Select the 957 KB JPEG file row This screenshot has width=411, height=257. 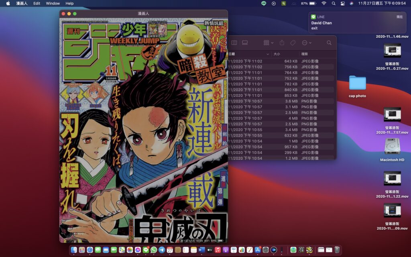tap(282, 147)
